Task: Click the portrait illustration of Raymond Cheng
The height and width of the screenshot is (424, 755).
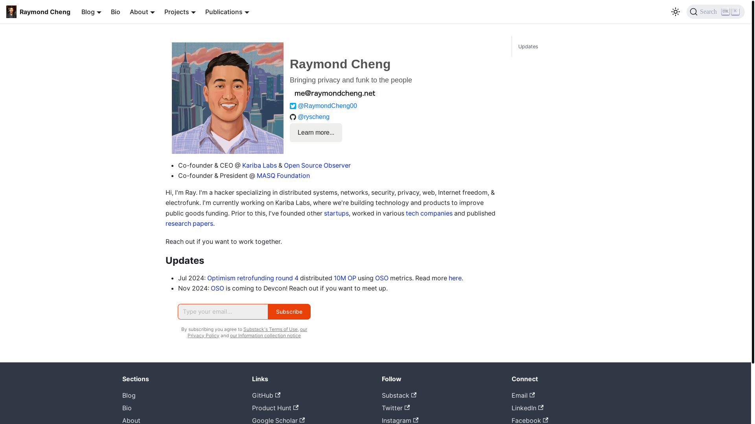Action: (x=227, y=98)
